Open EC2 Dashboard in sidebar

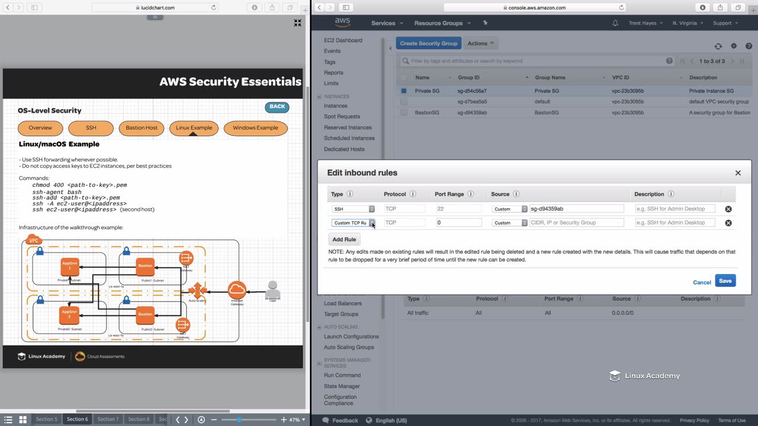click(x=343, y=40)
